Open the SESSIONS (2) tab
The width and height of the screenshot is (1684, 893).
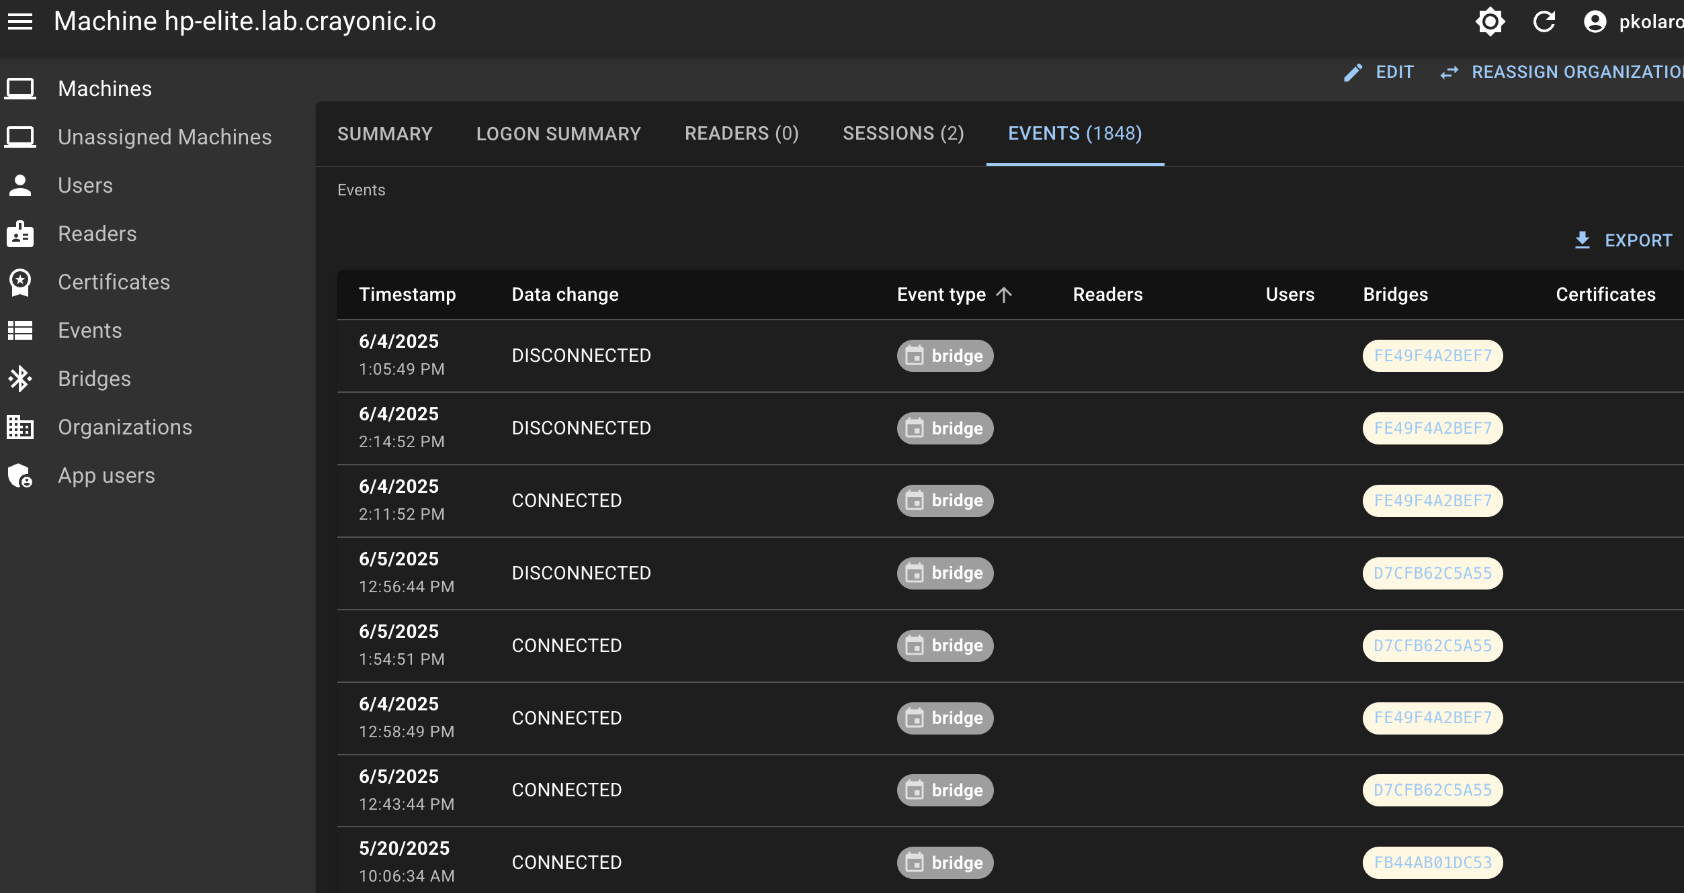(x=904, y=134)
